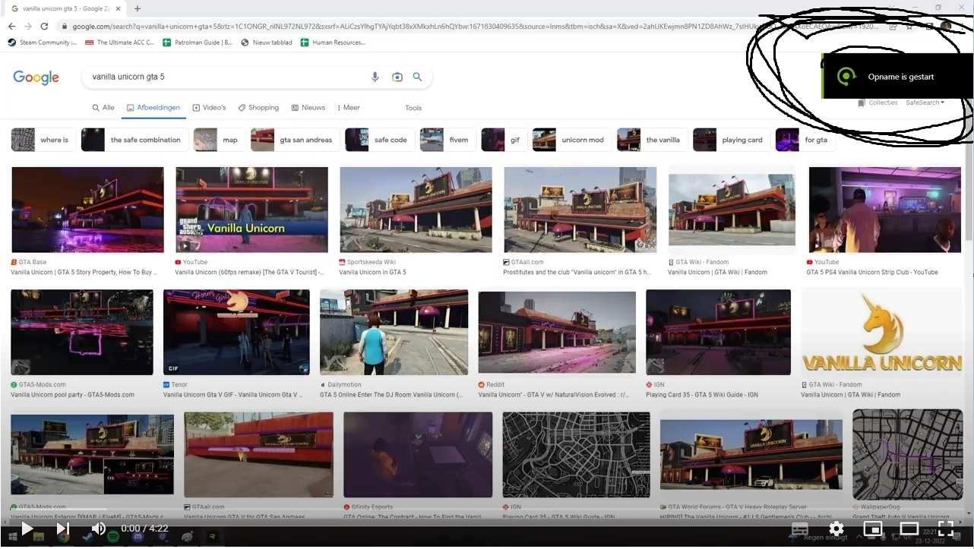974x549 pixels.
Task: Click the blue magnifier search button
Action: pos(417,77)
